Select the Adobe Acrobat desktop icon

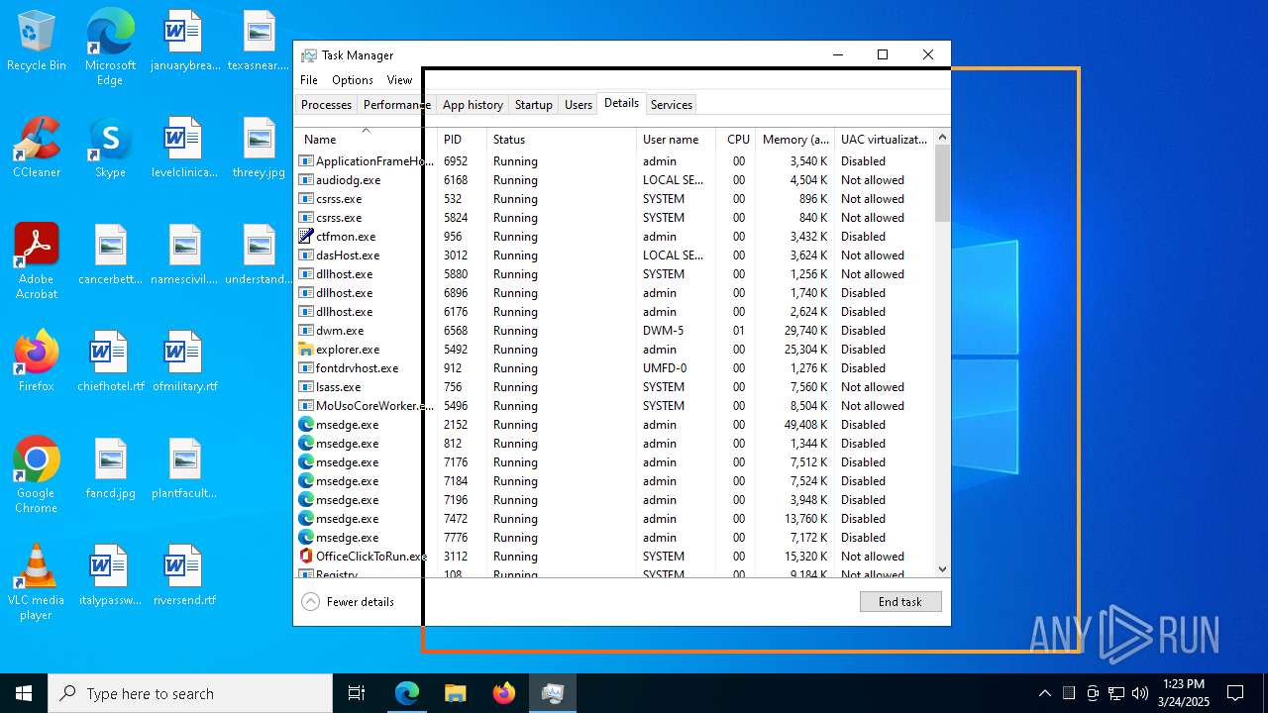coord(37,261)
